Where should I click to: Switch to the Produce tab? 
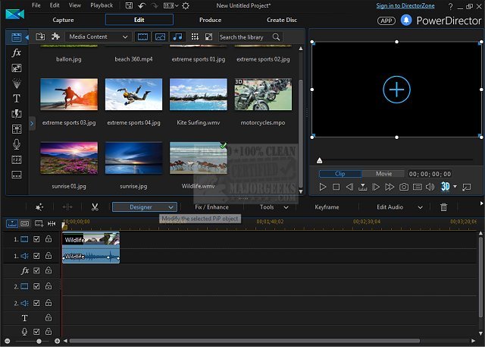(210, 20)
